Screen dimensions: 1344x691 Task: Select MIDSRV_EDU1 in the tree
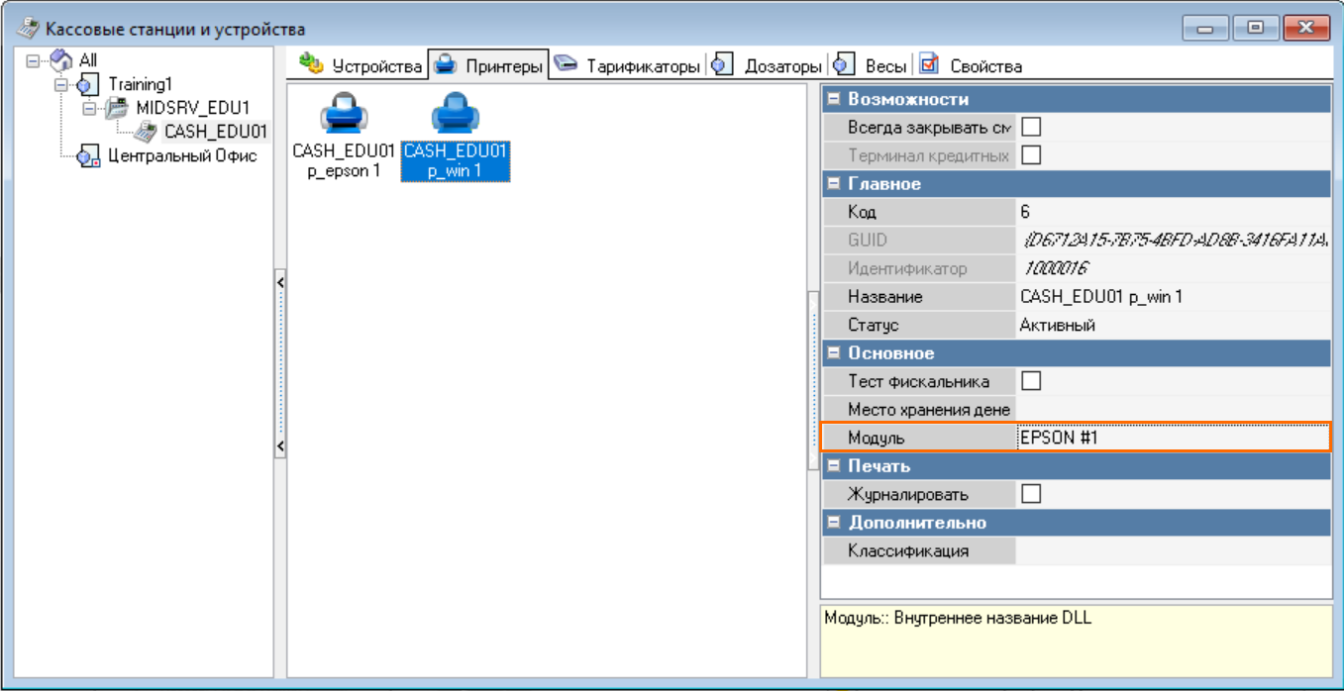point(192,107)
